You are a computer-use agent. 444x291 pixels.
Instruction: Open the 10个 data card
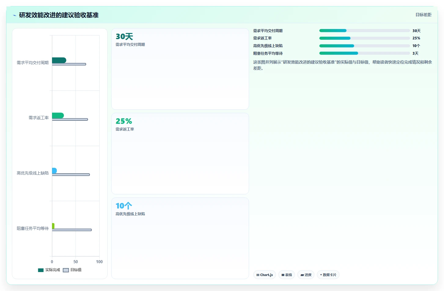180,238
